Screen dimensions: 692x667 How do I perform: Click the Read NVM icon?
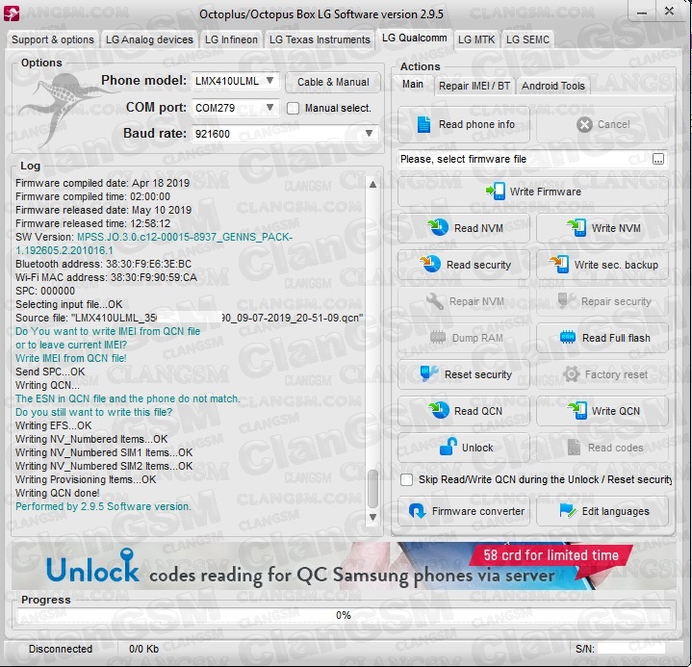(438, 227)
